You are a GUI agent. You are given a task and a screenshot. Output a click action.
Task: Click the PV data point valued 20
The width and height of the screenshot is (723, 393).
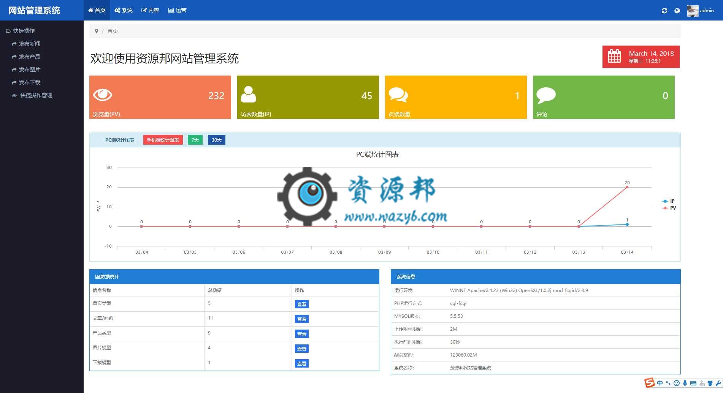point(627,187)
